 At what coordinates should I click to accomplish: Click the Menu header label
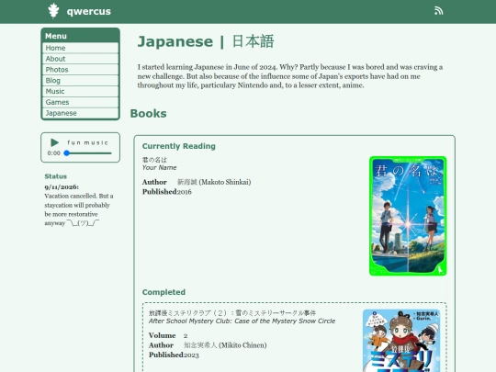click(x=56, y=36)
